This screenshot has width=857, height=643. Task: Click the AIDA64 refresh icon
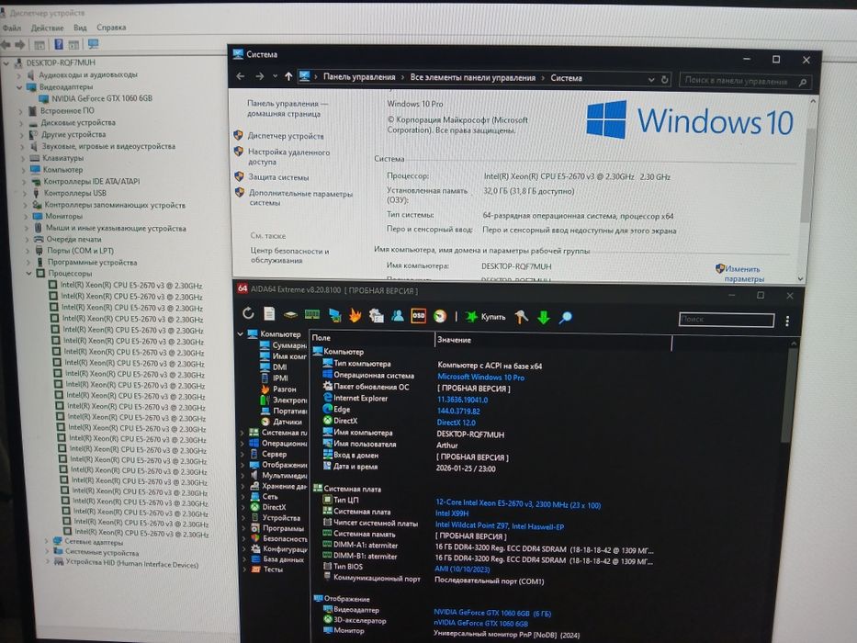pyautogui.click(x=248, y=313)
